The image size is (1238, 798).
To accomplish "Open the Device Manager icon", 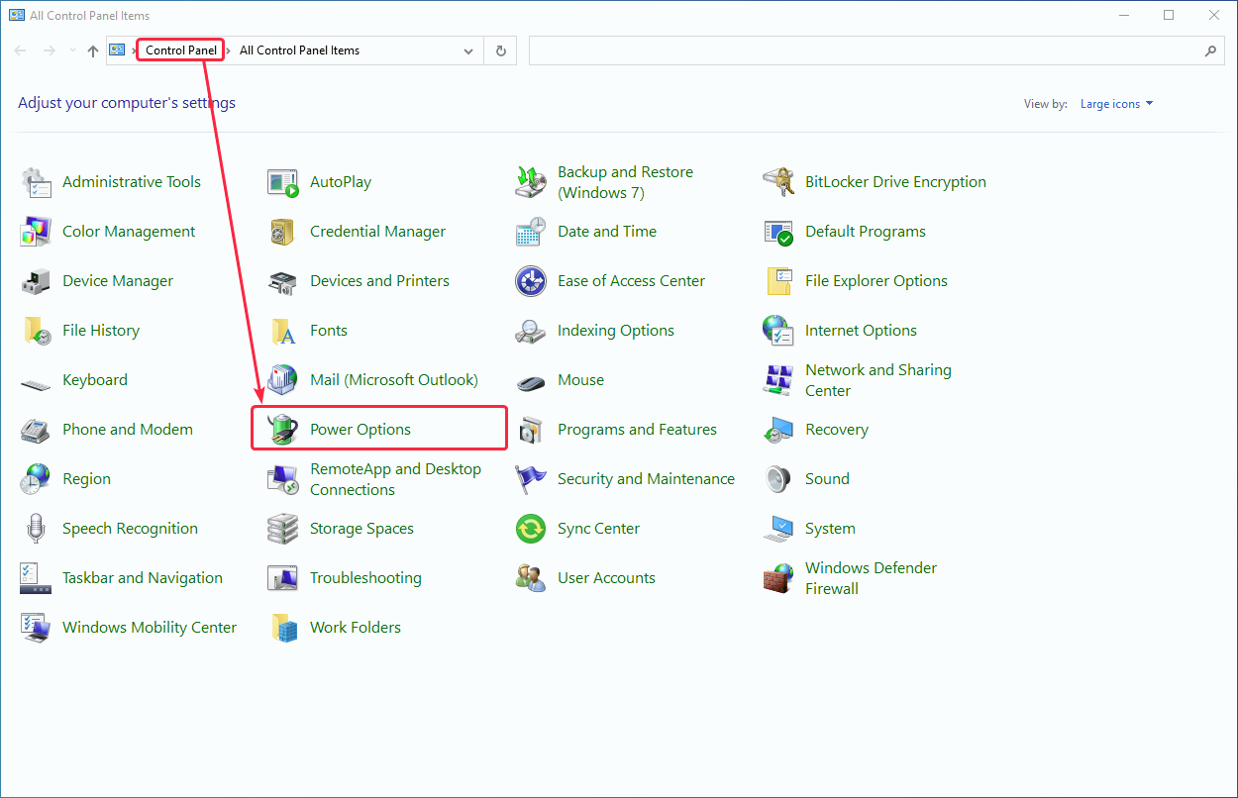I will 36,281.
